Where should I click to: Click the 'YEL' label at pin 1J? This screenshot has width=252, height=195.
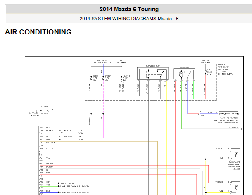click(x=48, y=158)
